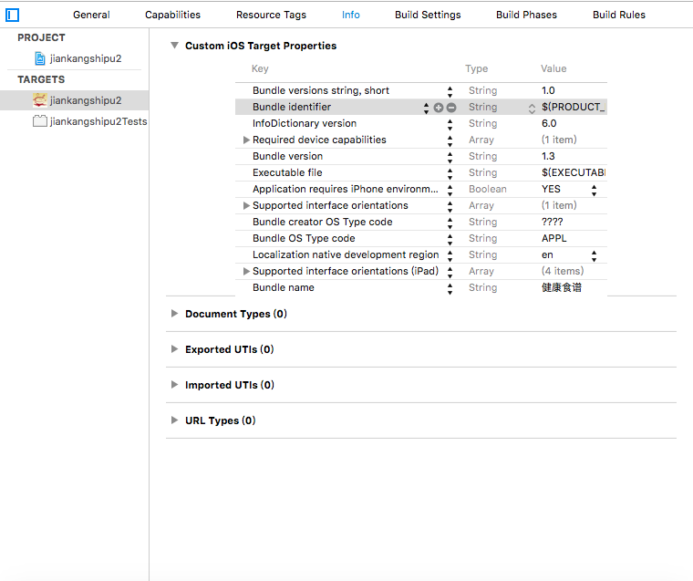Click the jiankangshipu2 project file icon
This screenshot has width=693, height=581.
[x=40, y=58]
